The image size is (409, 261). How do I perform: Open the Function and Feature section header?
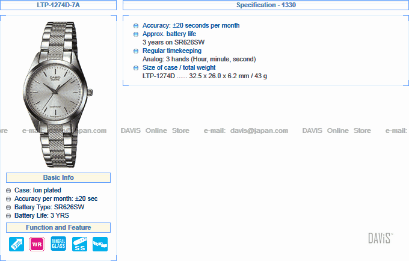click(x=58, y=228)
